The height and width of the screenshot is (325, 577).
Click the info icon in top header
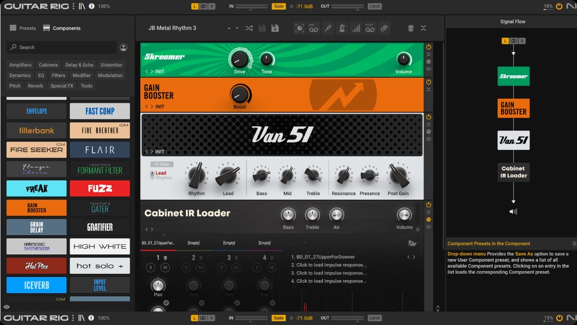[x=91, y=6]
